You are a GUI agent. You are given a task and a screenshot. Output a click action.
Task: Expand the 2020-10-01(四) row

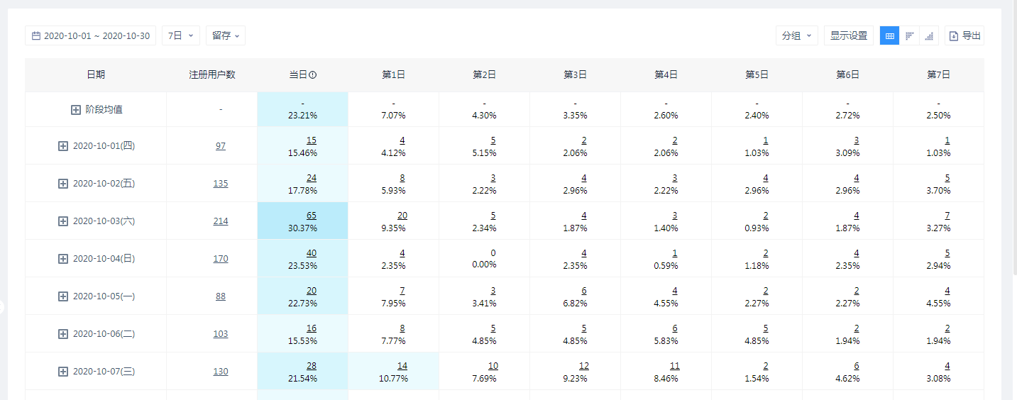(63, 146)
